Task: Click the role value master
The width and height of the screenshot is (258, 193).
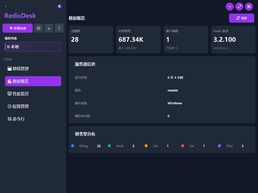Action: tap(173, 90)
